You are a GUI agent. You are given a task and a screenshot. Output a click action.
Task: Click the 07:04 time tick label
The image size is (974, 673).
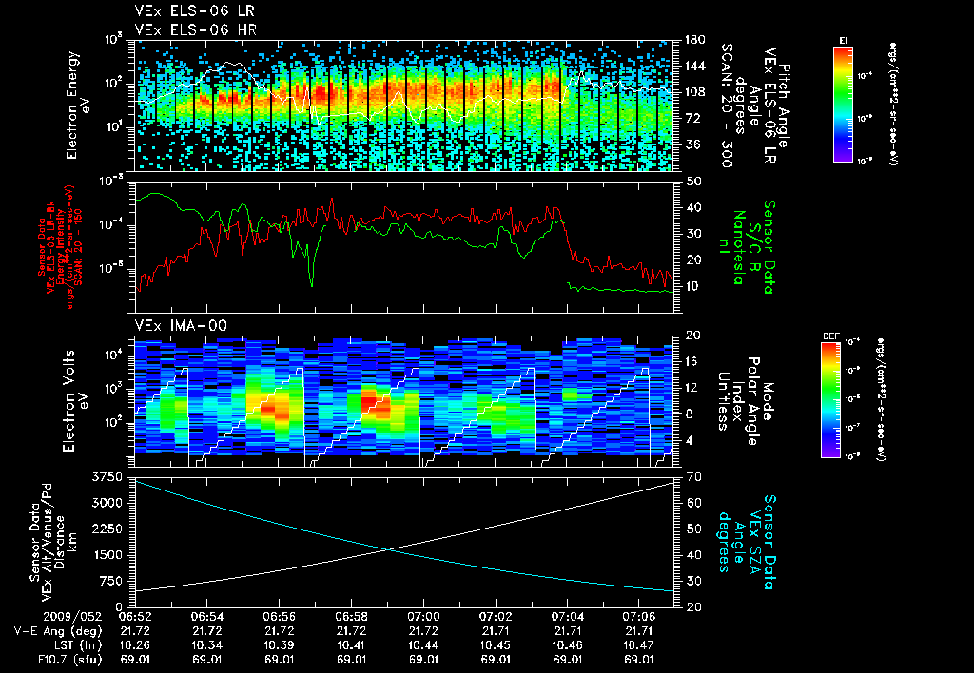click(x=567, y=617)
